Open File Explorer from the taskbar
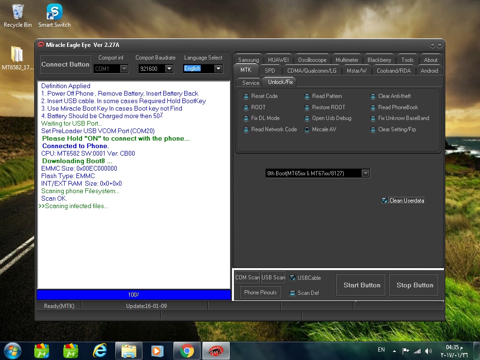Image resolution: width=480 pixels, height=360 pixels. (129, 351)
